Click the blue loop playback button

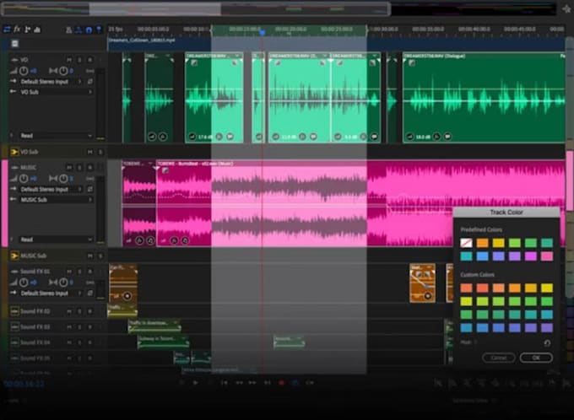point(295,383)
